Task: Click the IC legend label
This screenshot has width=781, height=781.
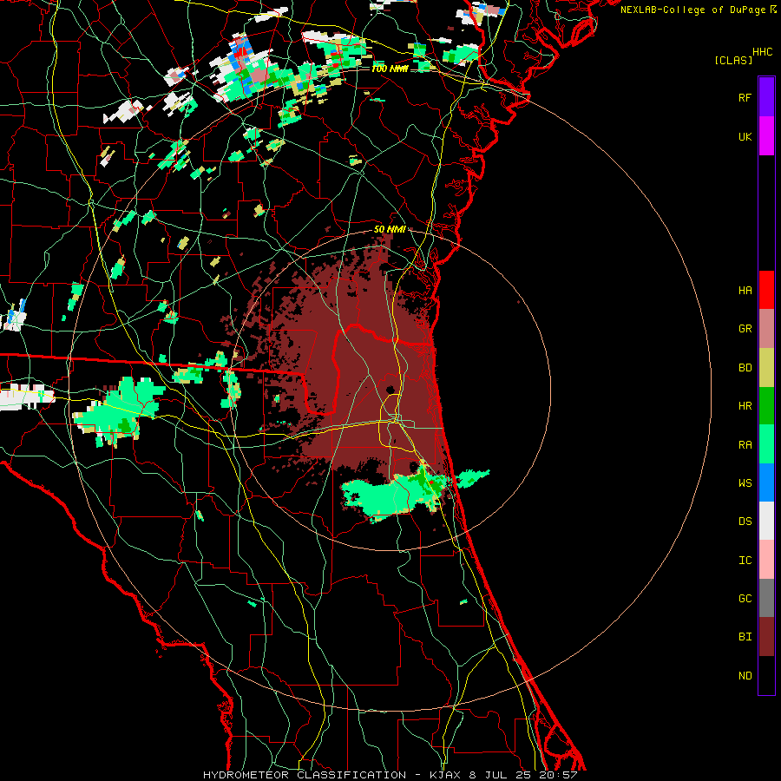Action: coord(745,561)
